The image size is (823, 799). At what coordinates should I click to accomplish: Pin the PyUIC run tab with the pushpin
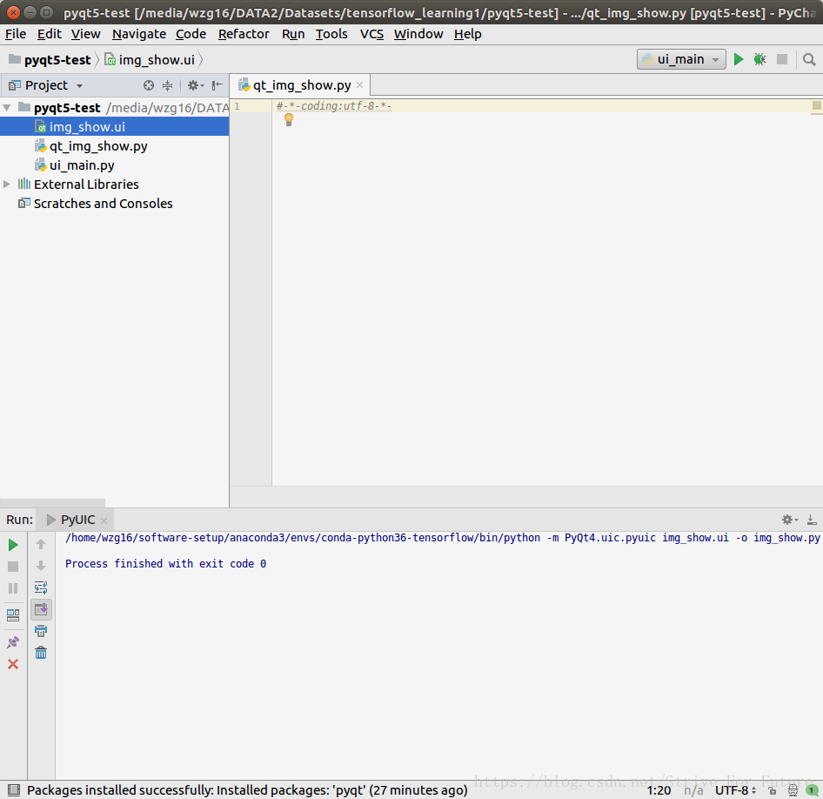13,642
